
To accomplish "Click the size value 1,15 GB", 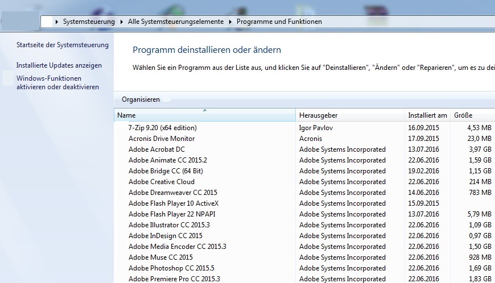I will (480, 171).
